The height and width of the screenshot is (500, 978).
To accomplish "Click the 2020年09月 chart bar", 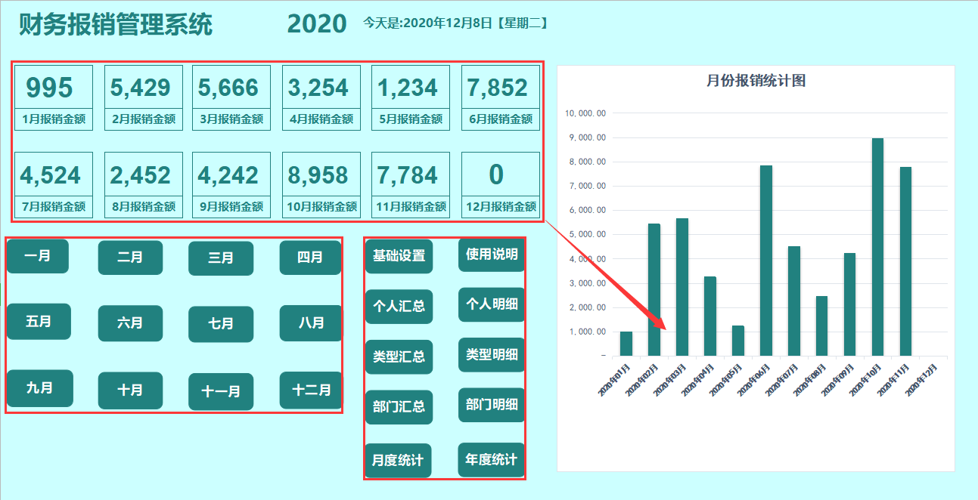I will (850, 304).
